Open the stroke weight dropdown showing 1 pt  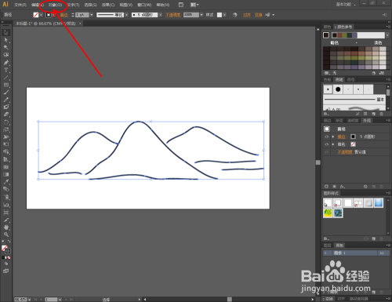point(92,15)
